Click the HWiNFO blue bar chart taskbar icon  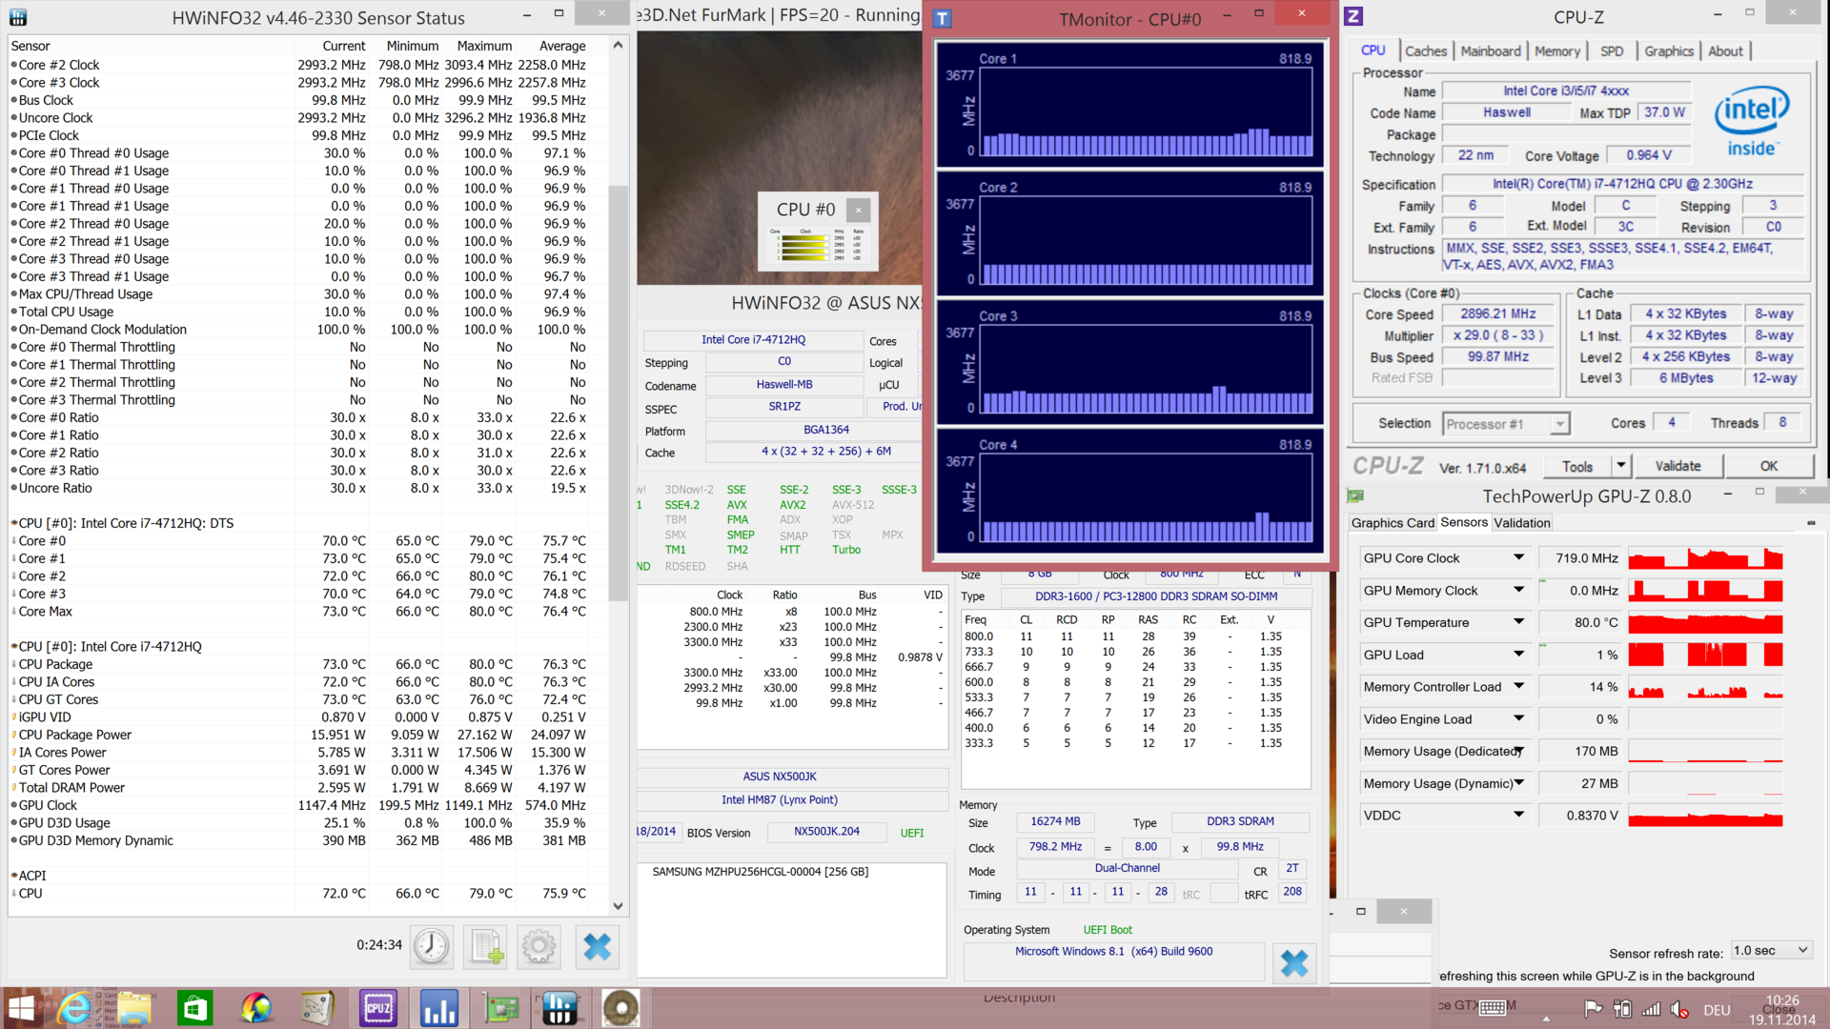click(438, 1008)
